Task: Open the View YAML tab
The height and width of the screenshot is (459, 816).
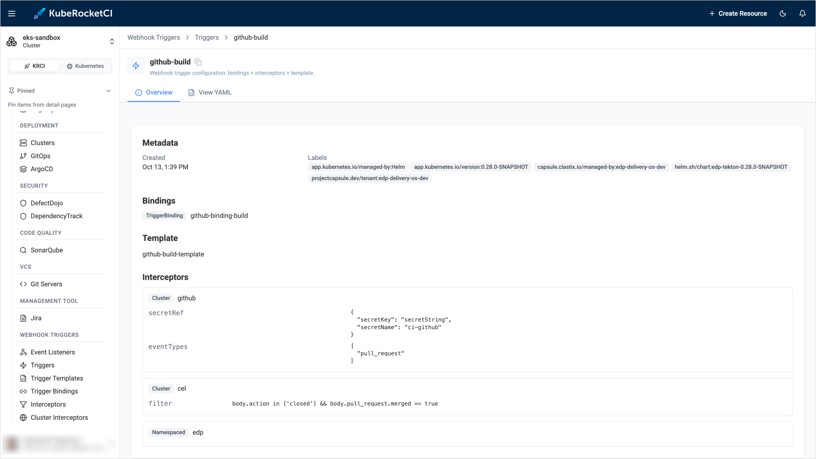Action: pyautogui.click(x=210, y=92)
